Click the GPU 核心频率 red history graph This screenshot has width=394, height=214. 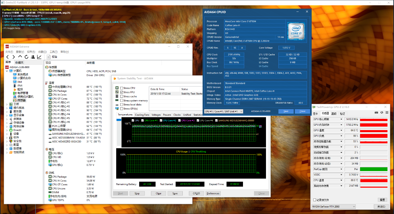374,119
